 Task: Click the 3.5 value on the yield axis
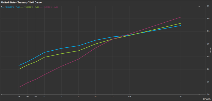[208, 6]
